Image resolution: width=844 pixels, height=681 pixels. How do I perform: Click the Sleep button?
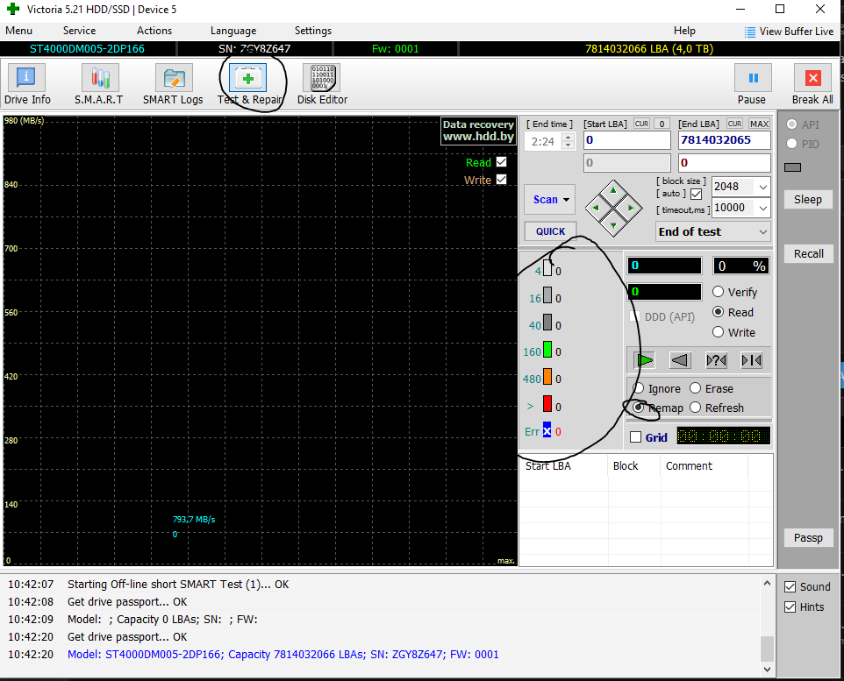coord(808,199)
